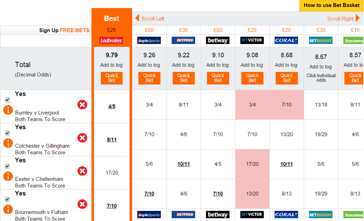364x221 pixels.
Task: Select Coral 7/10 odds for Burnley v Liverpool
Action: click(287, 105)
